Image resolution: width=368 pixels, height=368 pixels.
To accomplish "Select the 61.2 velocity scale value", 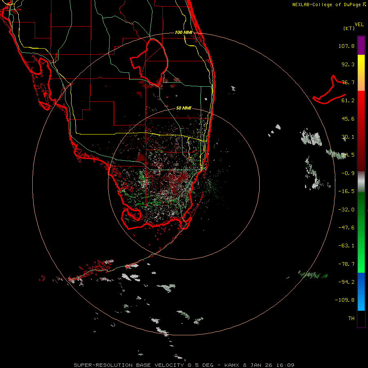I will [x=348, y=101].
